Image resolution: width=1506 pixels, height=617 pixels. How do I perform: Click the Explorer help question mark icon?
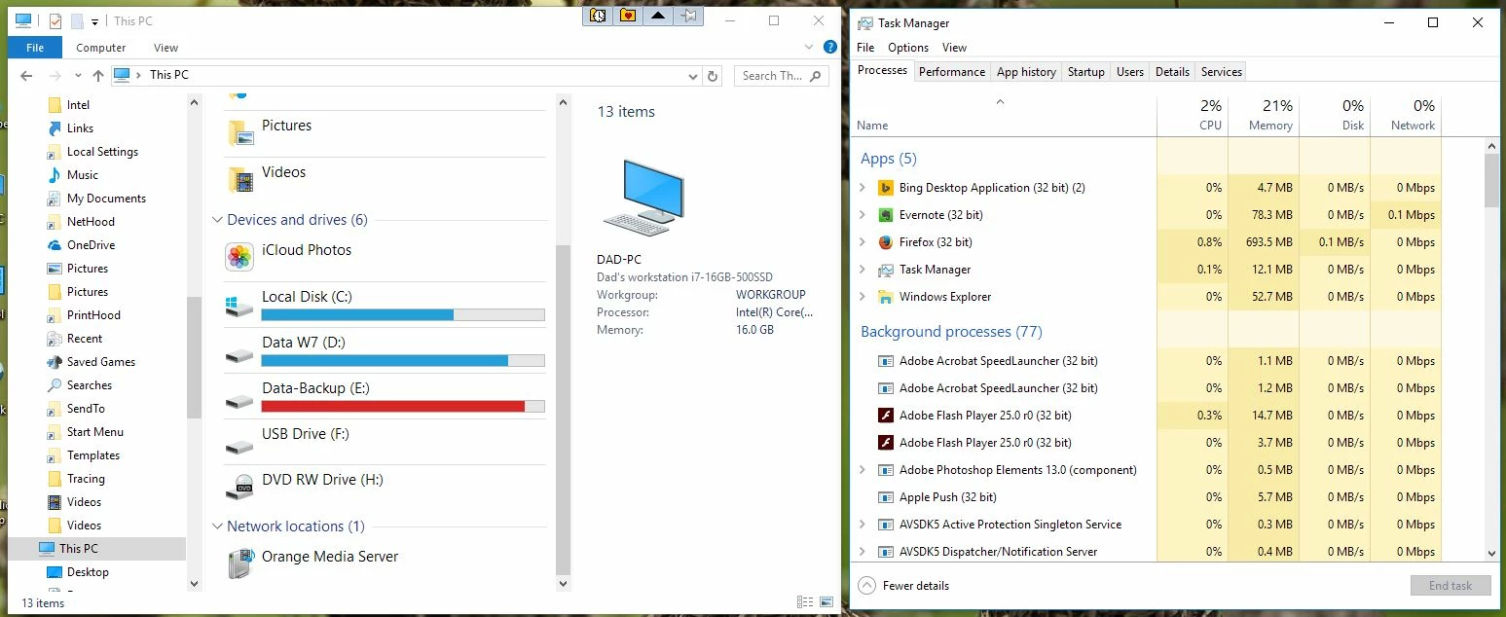[x=829, y=47]
